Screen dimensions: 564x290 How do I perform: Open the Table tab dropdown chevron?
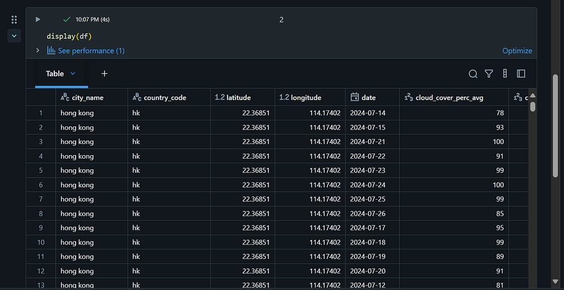click(x=73, y=73)
